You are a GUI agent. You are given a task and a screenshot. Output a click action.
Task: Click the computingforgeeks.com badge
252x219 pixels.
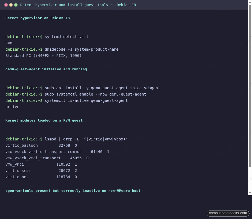pyautogui.click(x=228, y=213)
